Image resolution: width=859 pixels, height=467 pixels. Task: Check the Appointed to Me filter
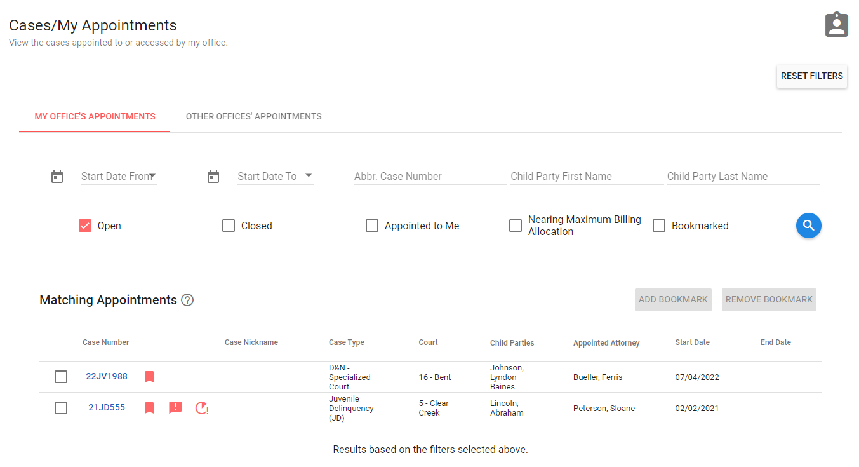372,226
